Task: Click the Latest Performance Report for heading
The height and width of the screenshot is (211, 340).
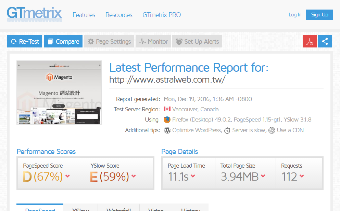Action: pyautogui.click(x=189, y=68)
